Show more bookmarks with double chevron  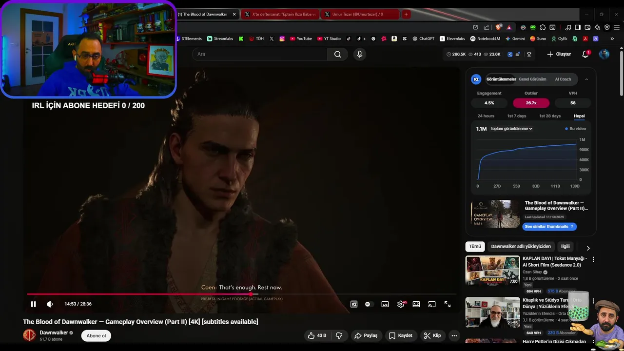(x=612, y=39)
